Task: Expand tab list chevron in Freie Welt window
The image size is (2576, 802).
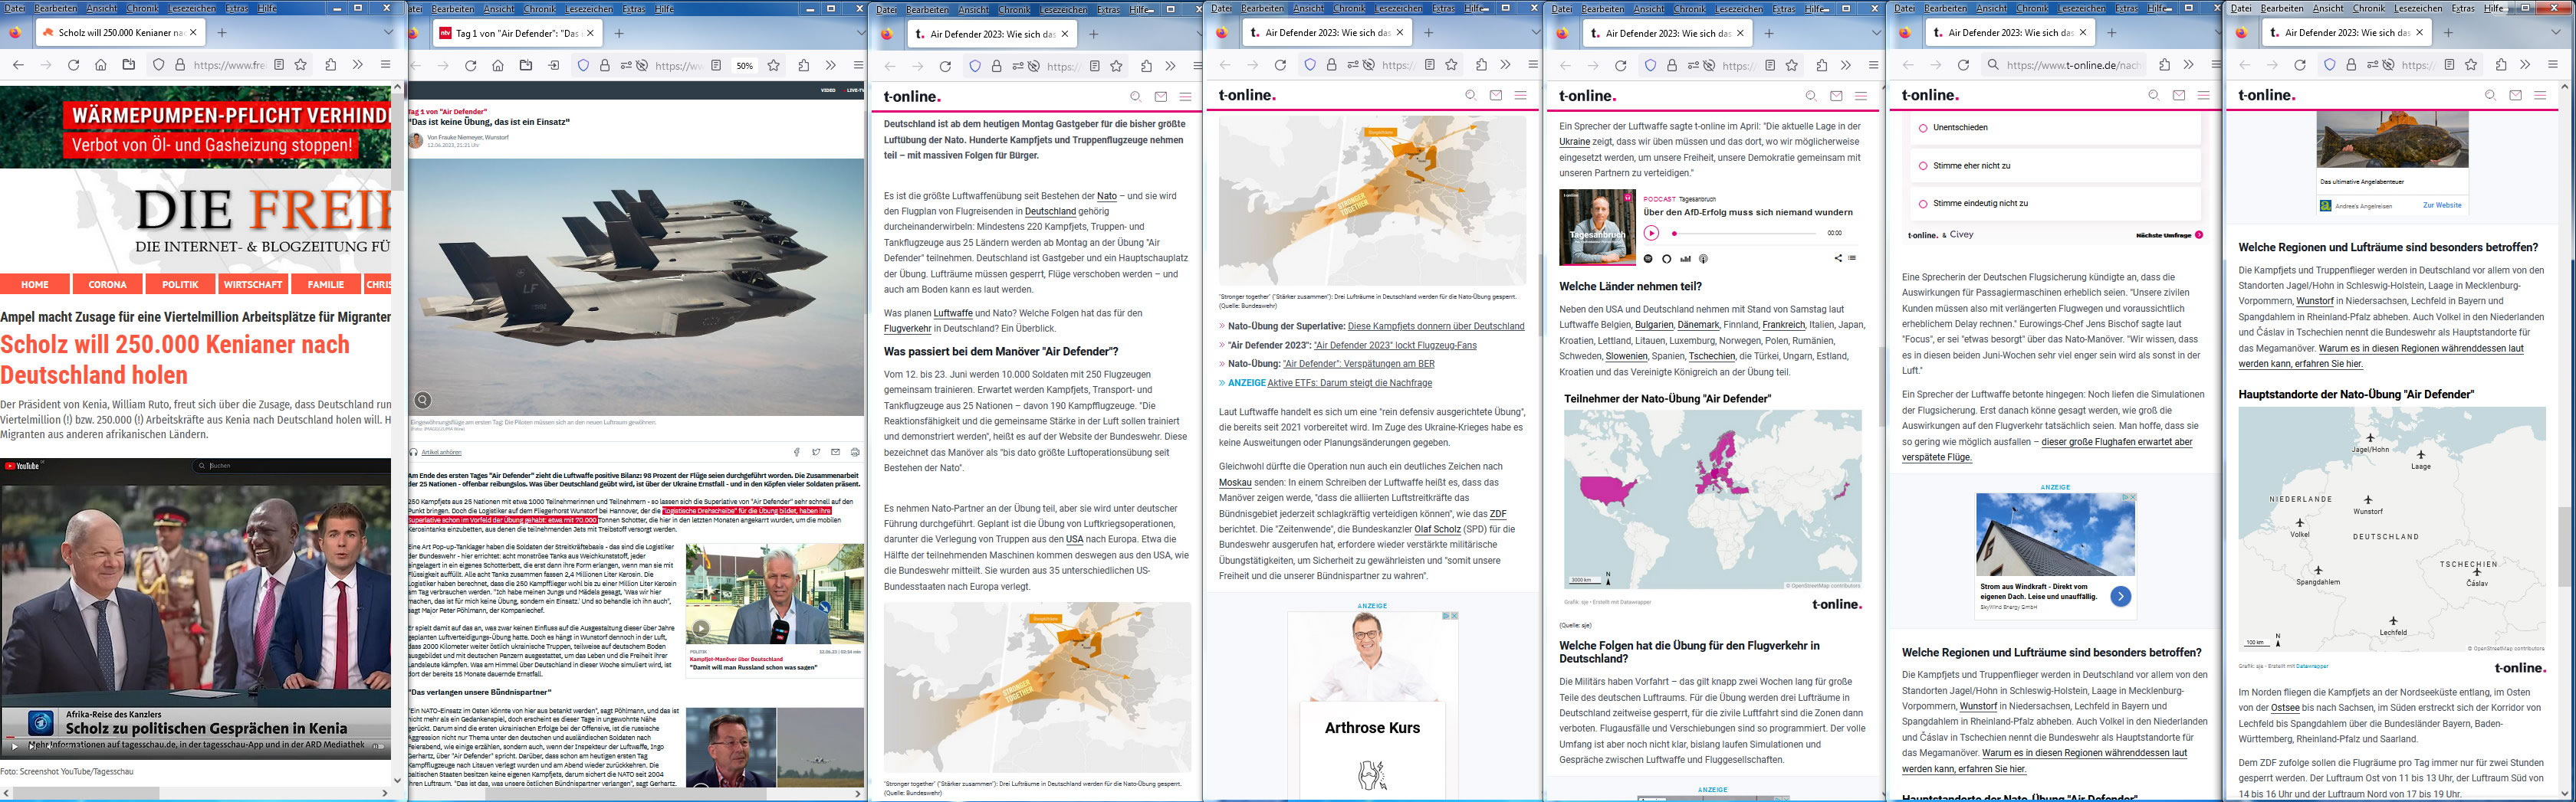Action: coord(388,32)
